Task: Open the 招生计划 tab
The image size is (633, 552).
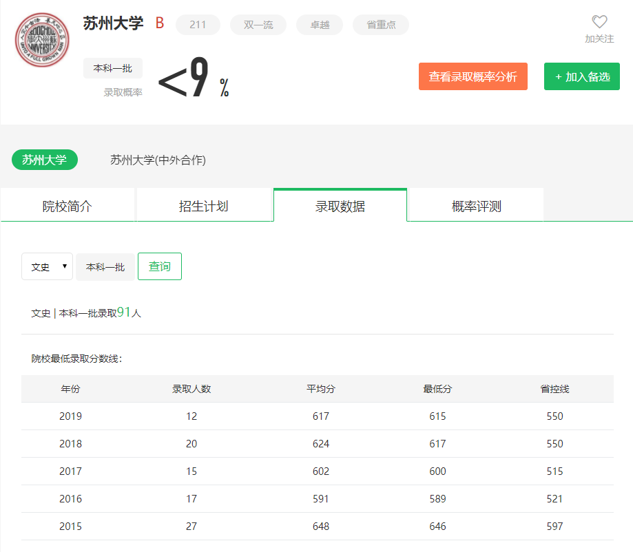Action: pyautogui.click(x=203, y=206)
